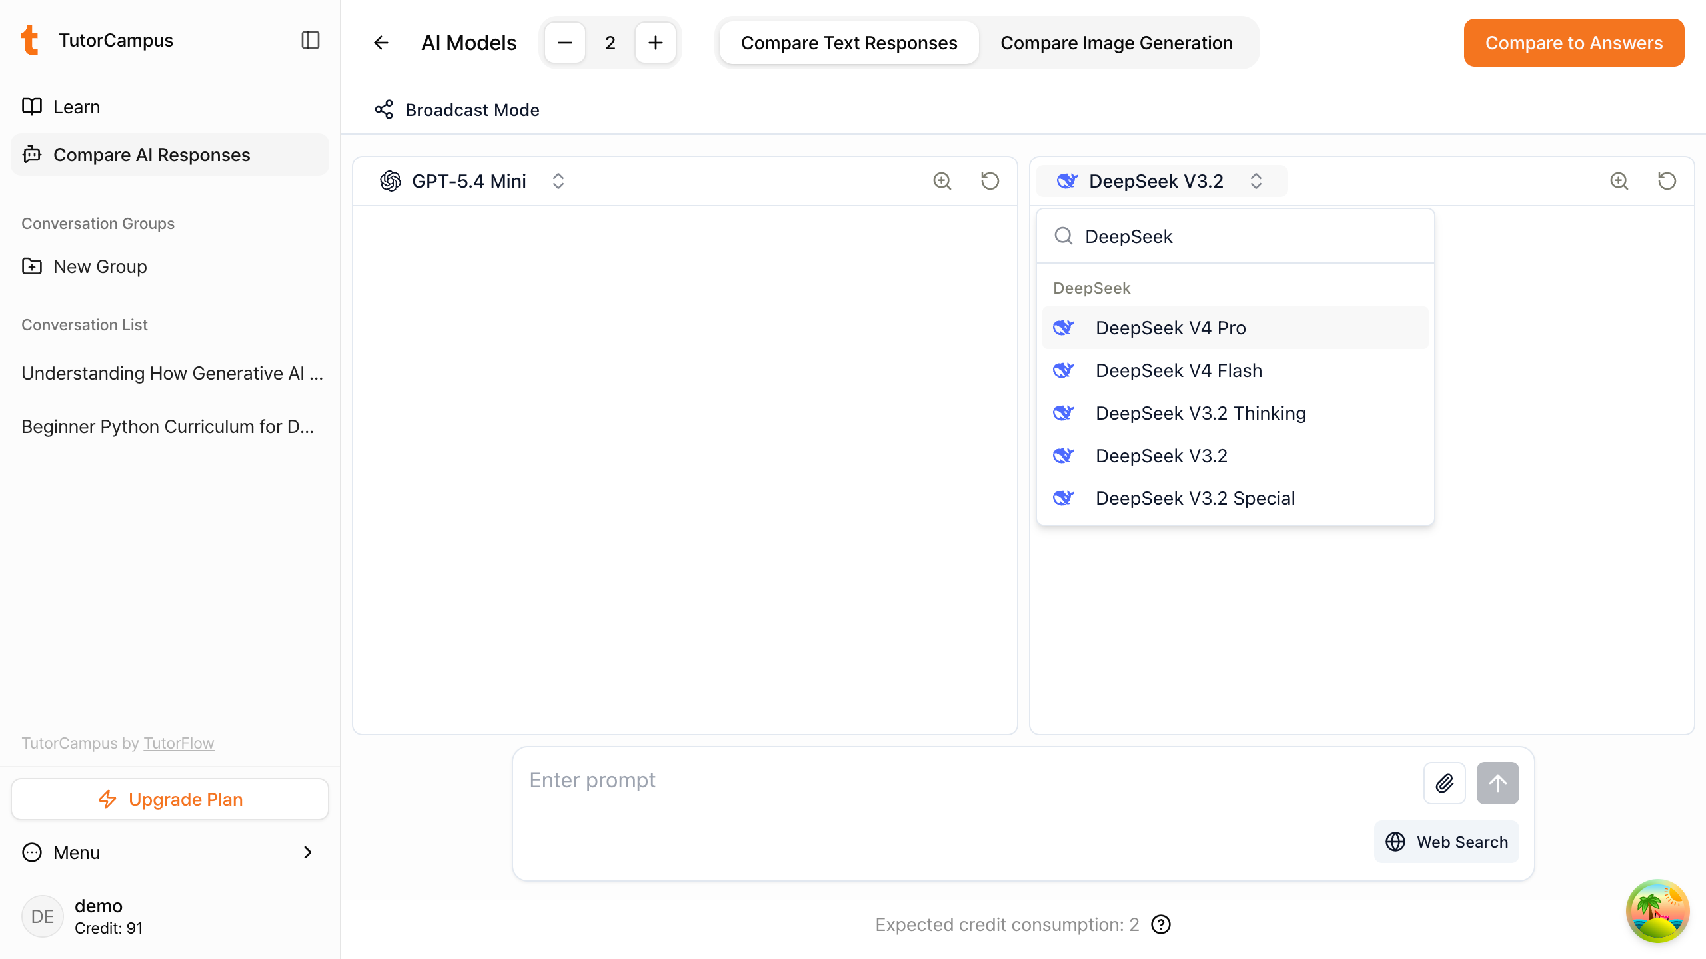Click the OpenAI logo beside GPT-5.4 Mini
1706x959 pixels.
click(391, 181)
